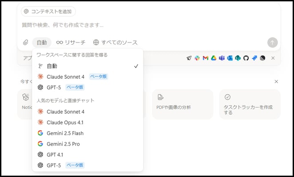Open the 自動 model selector dropdown
294x177 pixels.
pos(42,42)
